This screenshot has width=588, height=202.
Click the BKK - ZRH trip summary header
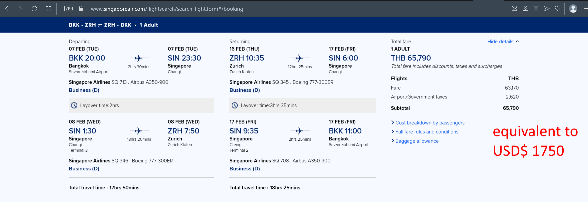tap(113, 25)
